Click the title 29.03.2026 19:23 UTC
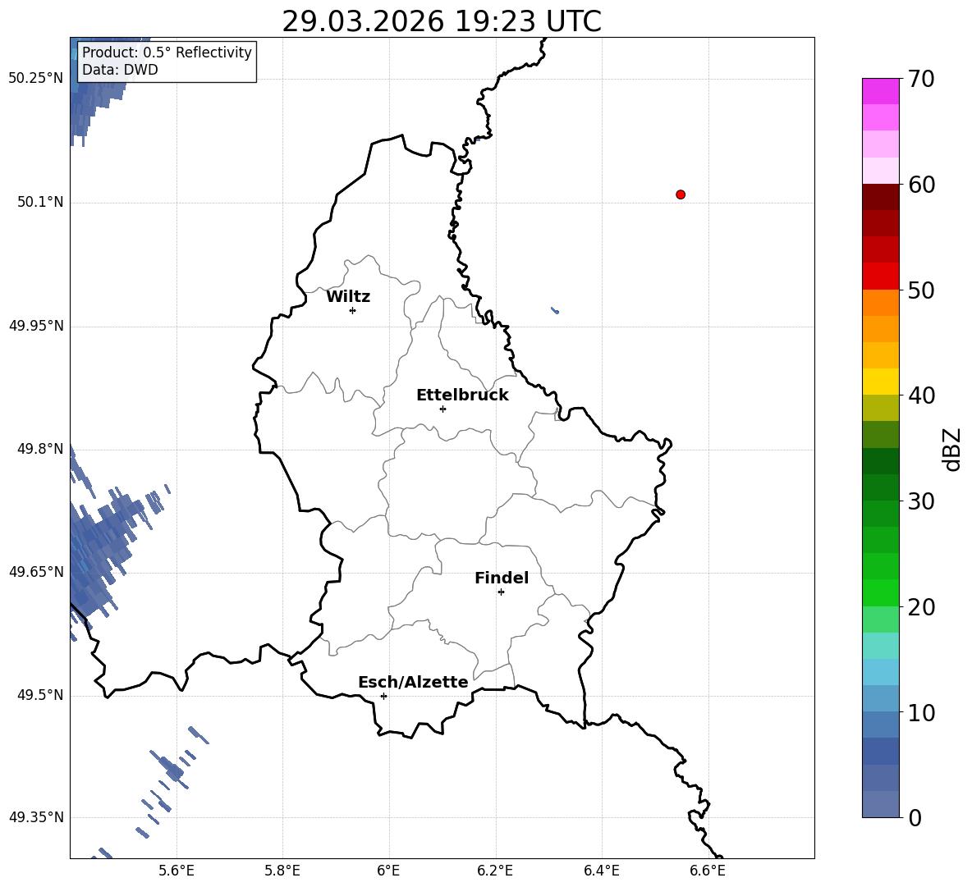Image resolution: width=972 pixels, height=887 pixels. click(442, 21)
